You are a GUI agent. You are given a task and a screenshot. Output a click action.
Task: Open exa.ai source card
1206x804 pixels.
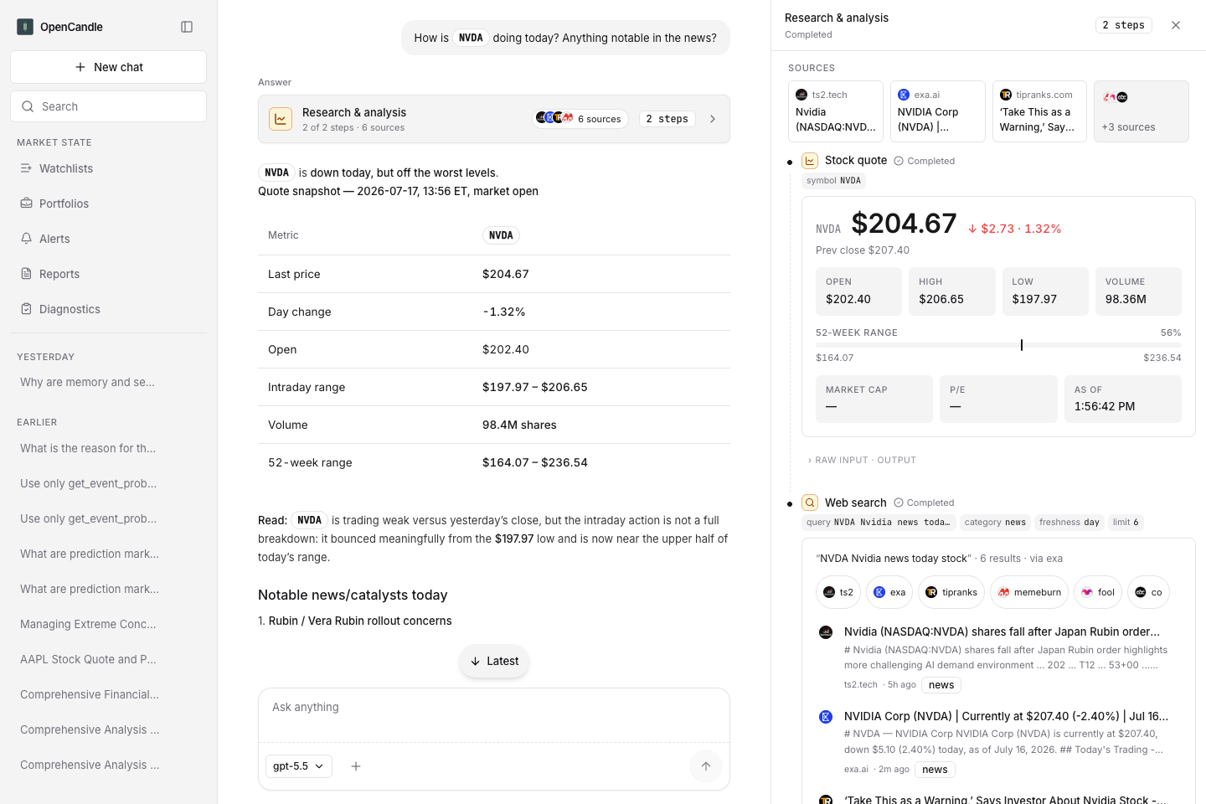coord(938,111)
